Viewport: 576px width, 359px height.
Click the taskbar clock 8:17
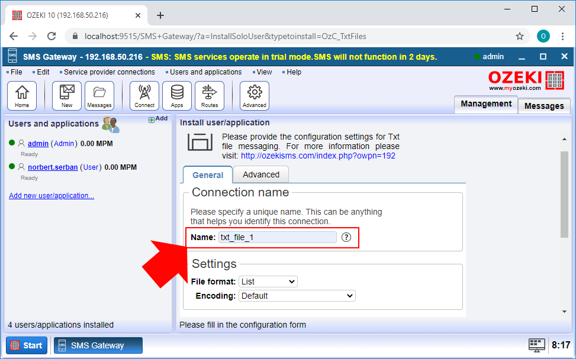[x=561, y=345]
